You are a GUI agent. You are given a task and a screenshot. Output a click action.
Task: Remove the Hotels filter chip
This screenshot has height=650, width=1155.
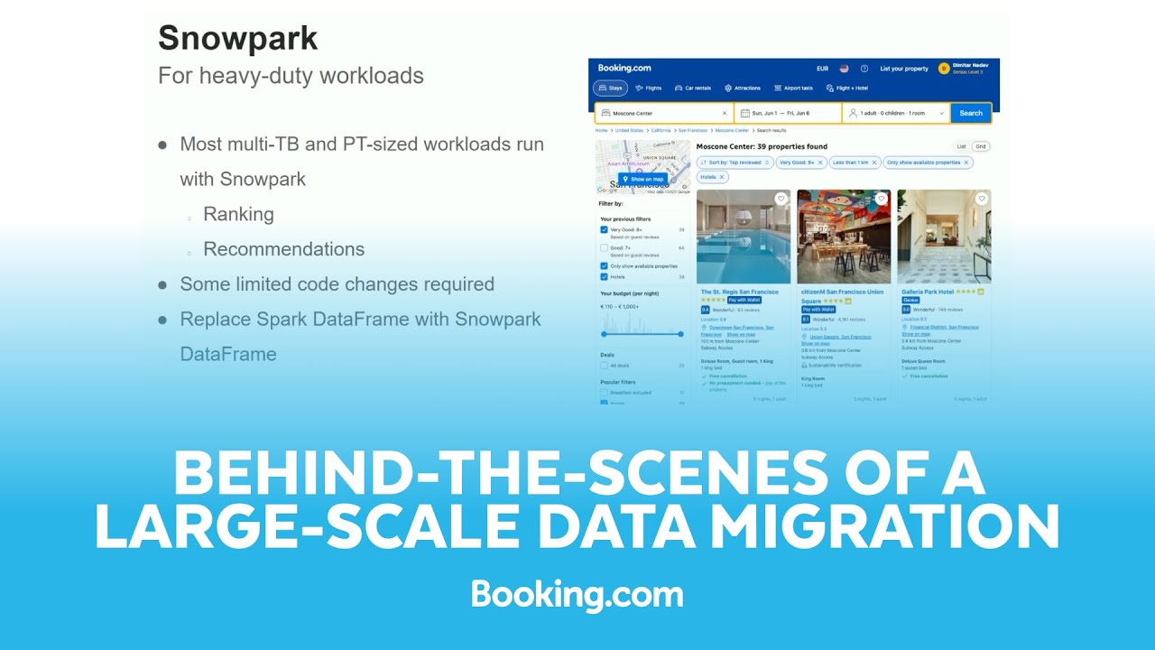[722, 177]
